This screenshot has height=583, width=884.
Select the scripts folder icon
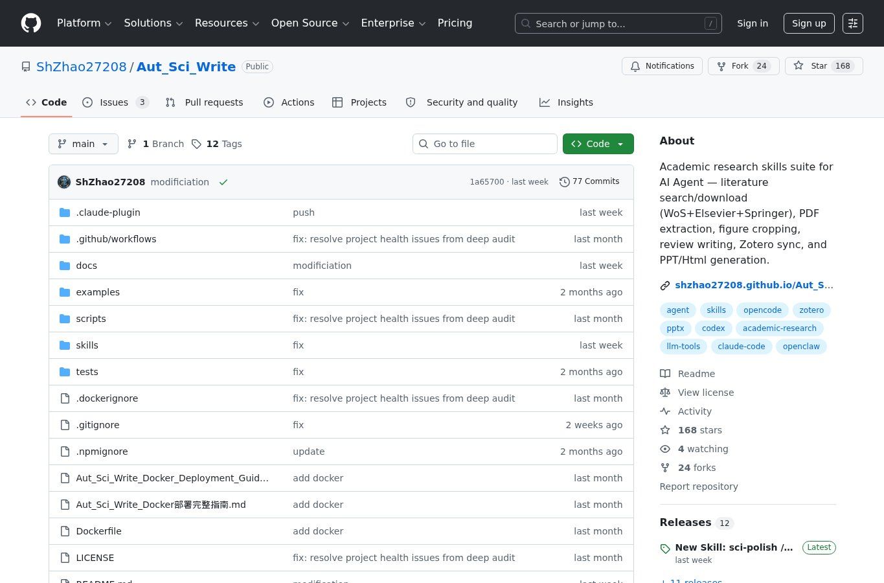(65, 319)
